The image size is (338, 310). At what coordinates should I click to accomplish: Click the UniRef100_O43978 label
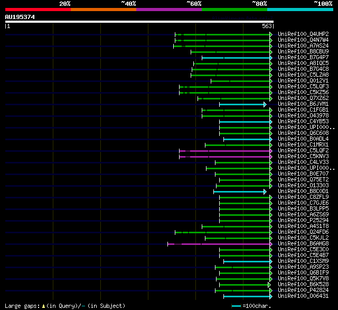(303, 116)
